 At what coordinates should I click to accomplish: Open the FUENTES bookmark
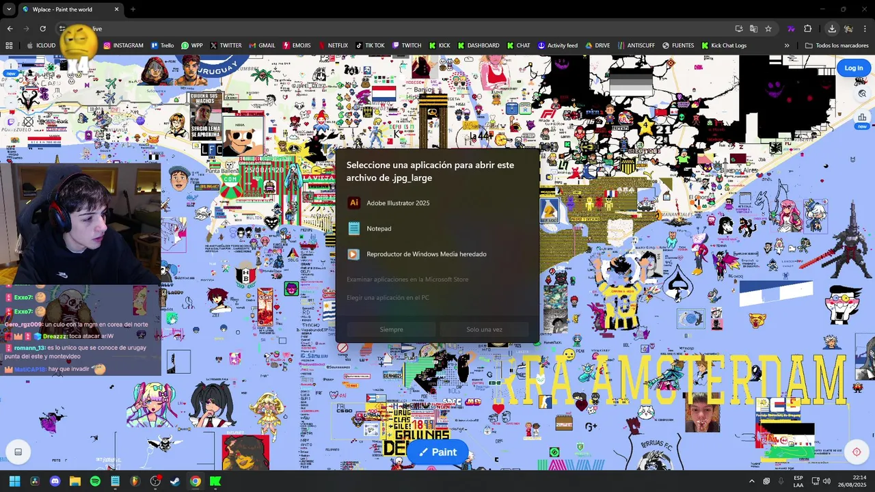pos(677,46)
